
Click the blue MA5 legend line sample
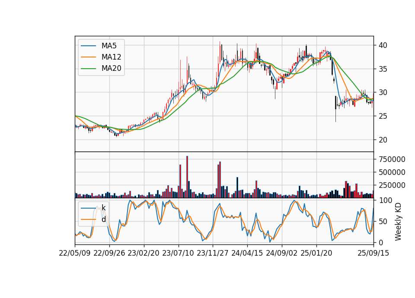[88, 46]
